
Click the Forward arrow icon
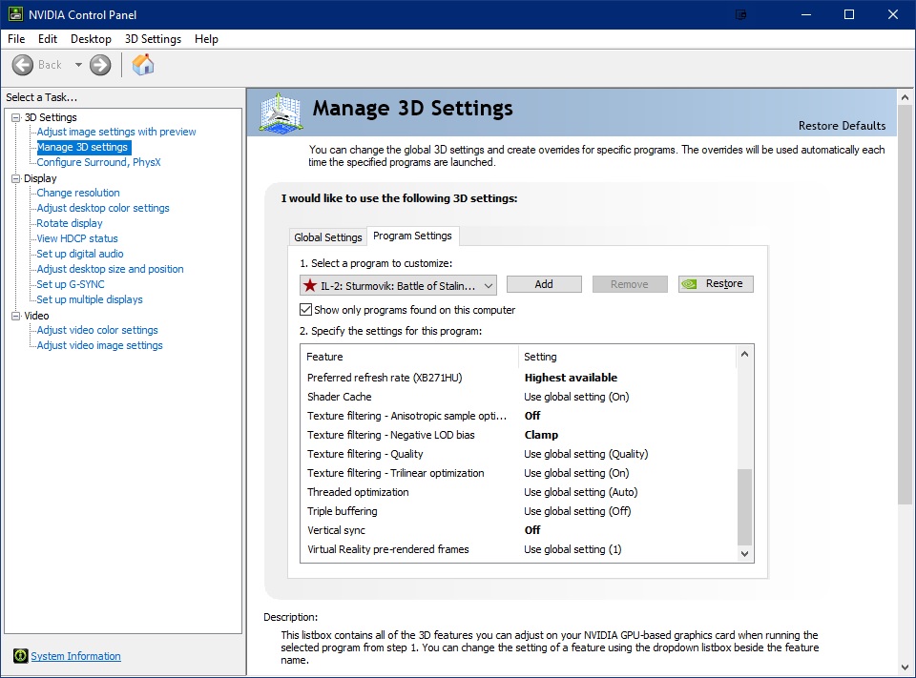point(100,65)
